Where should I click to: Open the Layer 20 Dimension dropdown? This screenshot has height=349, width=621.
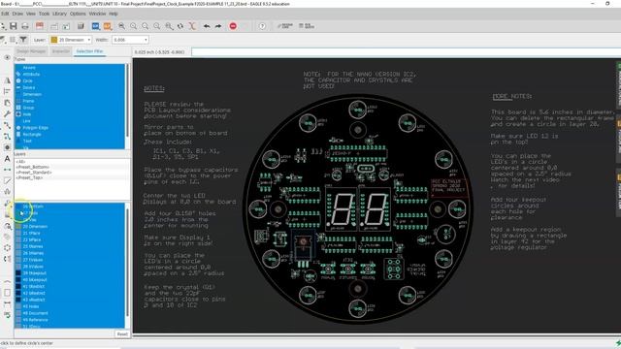(71, 40)
